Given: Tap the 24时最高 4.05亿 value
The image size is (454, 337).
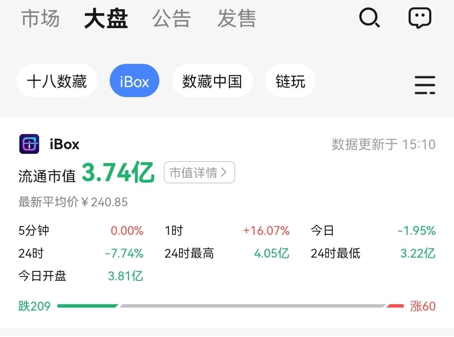Looking at the screenshot, I should tap(272, 253).
